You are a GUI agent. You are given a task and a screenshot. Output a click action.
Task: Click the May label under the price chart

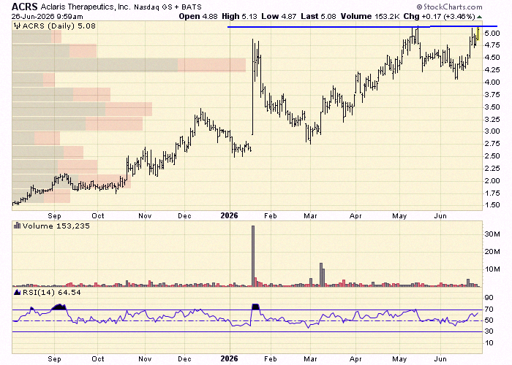(x=399, y=216)
